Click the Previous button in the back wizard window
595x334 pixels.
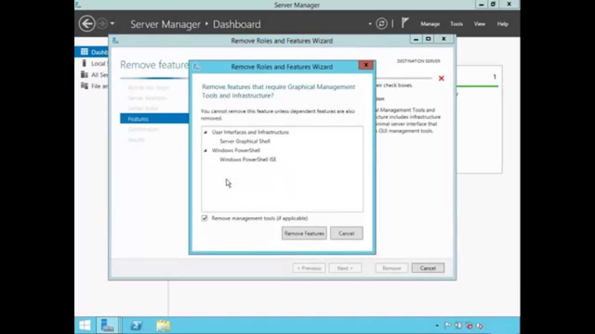click(309, 268)
